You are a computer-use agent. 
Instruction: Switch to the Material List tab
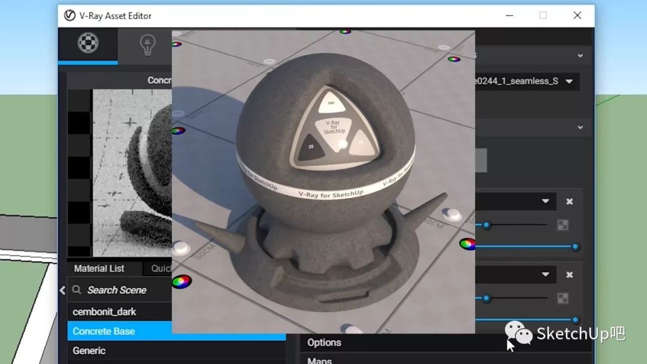99,268
